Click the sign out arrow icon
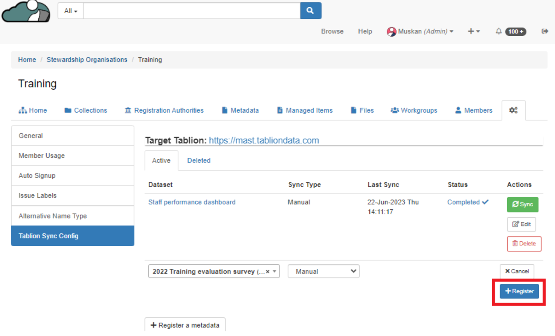 (x=545, y=31)
